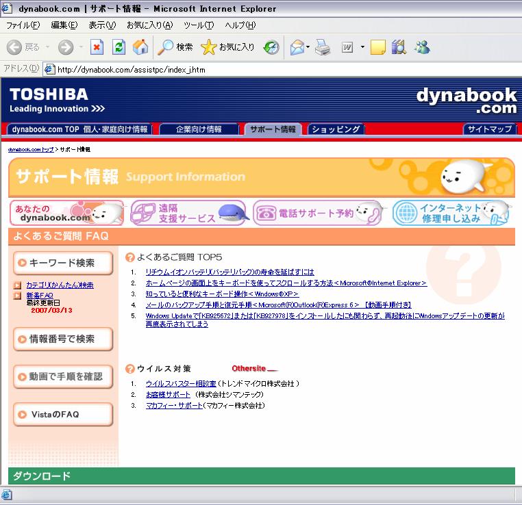Click the Forward arrow toolbar button
The height and width of the screenshot is (505, 522).
click(66, 47)
